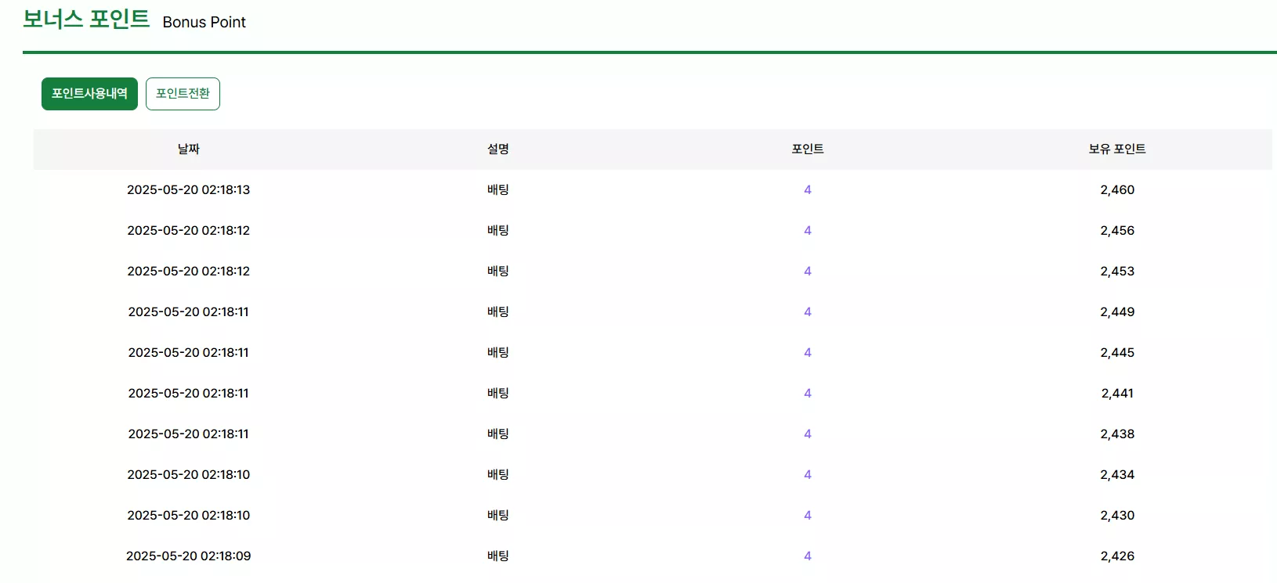Click the date in the 2,430 balance row
This screenshot has height=583, width=1277.
pos(189,515)
